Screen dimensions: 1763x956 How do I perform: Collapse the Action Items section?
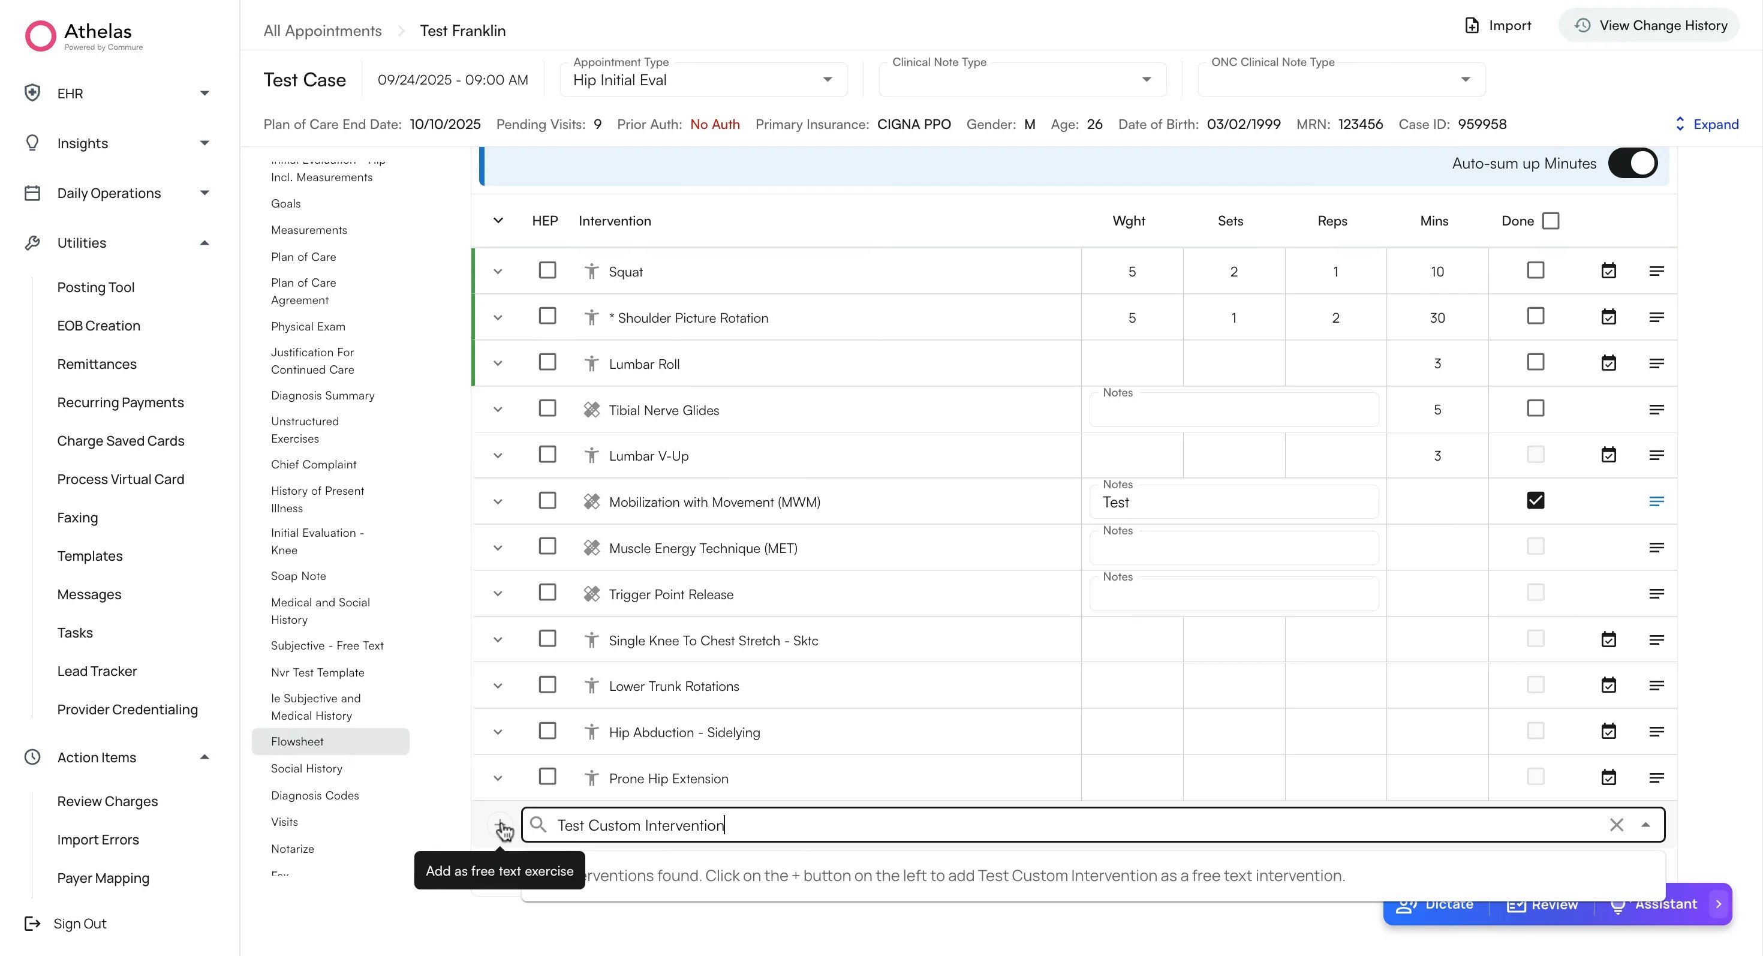coord(204,757)
